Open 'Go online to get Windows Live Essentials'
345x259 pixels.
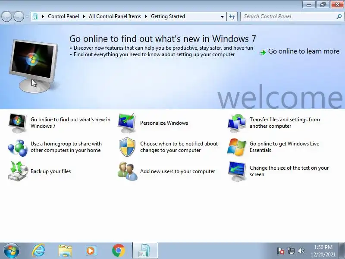(x=284, y=147)
